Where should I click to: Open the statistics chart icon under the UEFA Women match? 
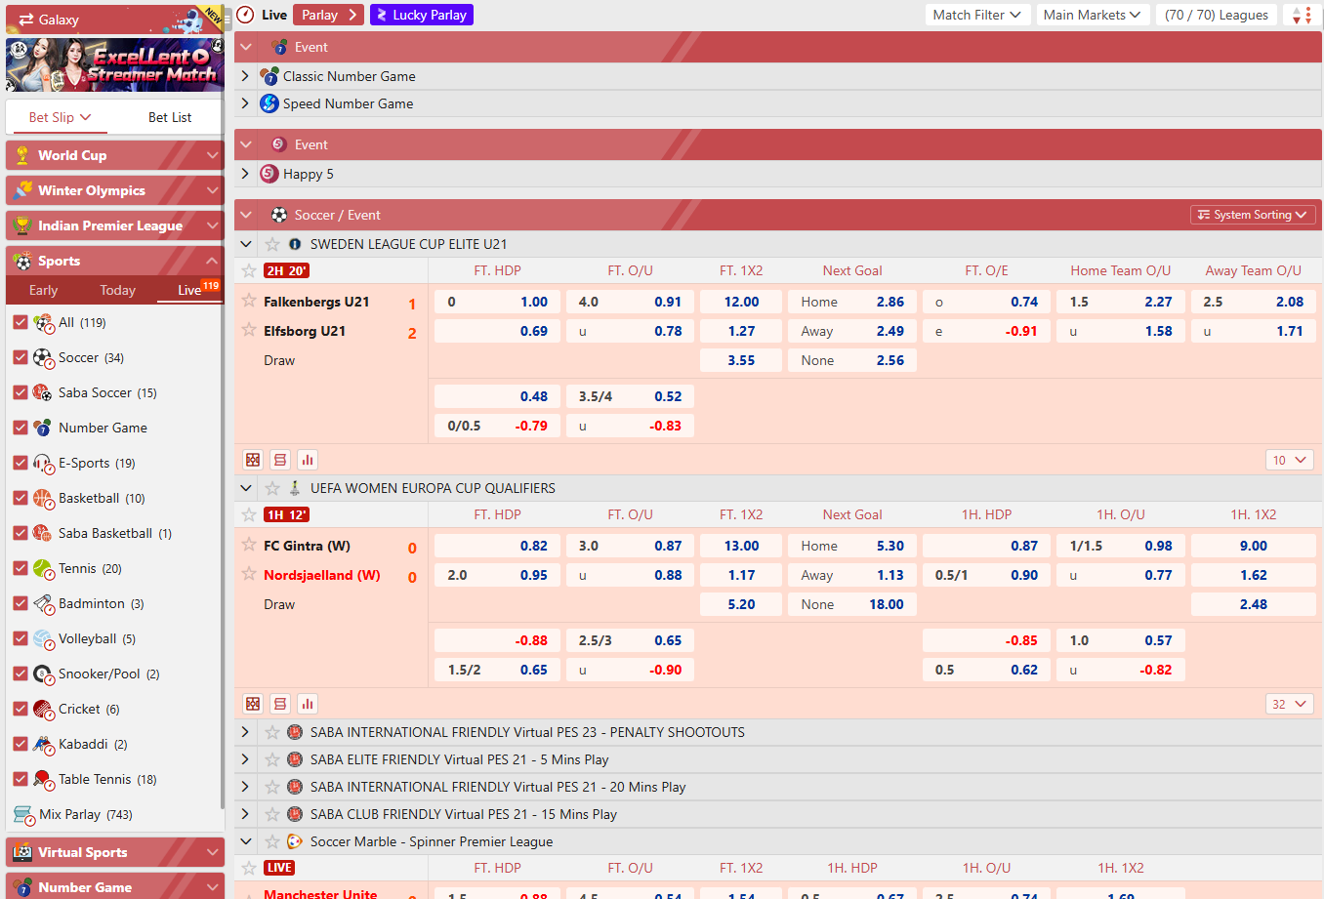pos(308,703)
